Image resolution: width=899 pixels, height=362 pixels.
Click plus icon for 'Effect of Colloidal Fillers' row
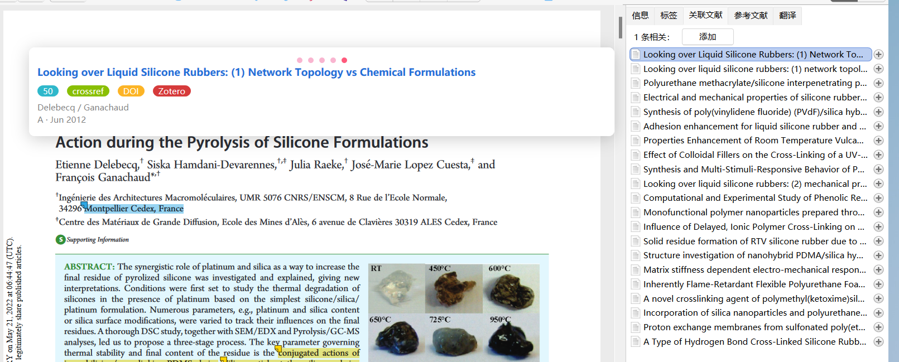(x=878, y=155)
